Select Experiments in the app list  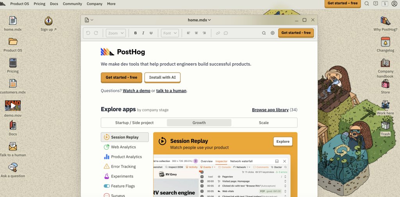coord(125,176)
